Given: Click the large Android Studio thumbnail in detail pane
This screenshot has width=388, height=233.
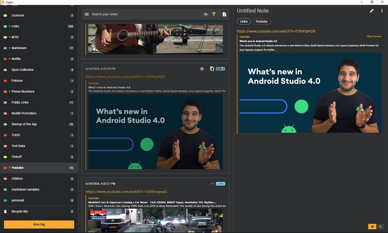Looking at the screenshot, I should point(310,93).
